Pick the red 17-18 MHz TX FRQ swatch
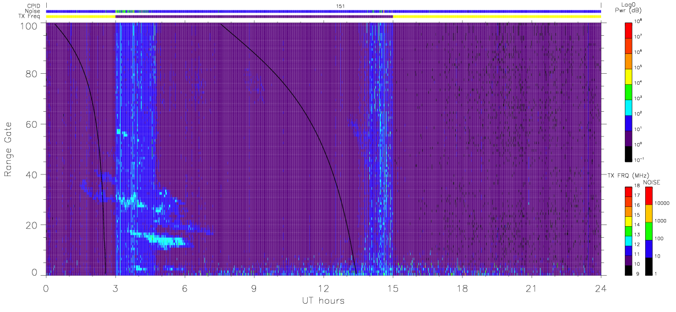The width and height of the screenshot is (676, 312). coord(629,191)
